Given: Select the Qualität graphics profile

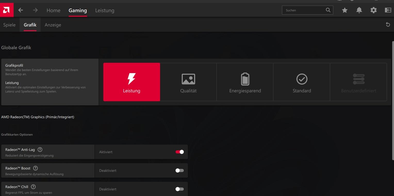Looking at the screenshot, I should pyautogui.click(x=188, y=82).
